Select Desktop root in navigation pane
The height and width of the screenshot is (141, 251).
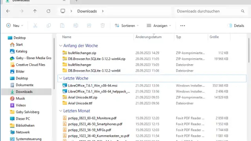(x=17, y=38)
